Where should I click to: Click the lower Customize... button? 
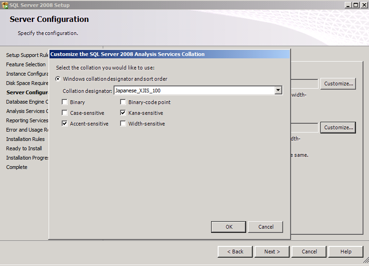pos(338,127)
